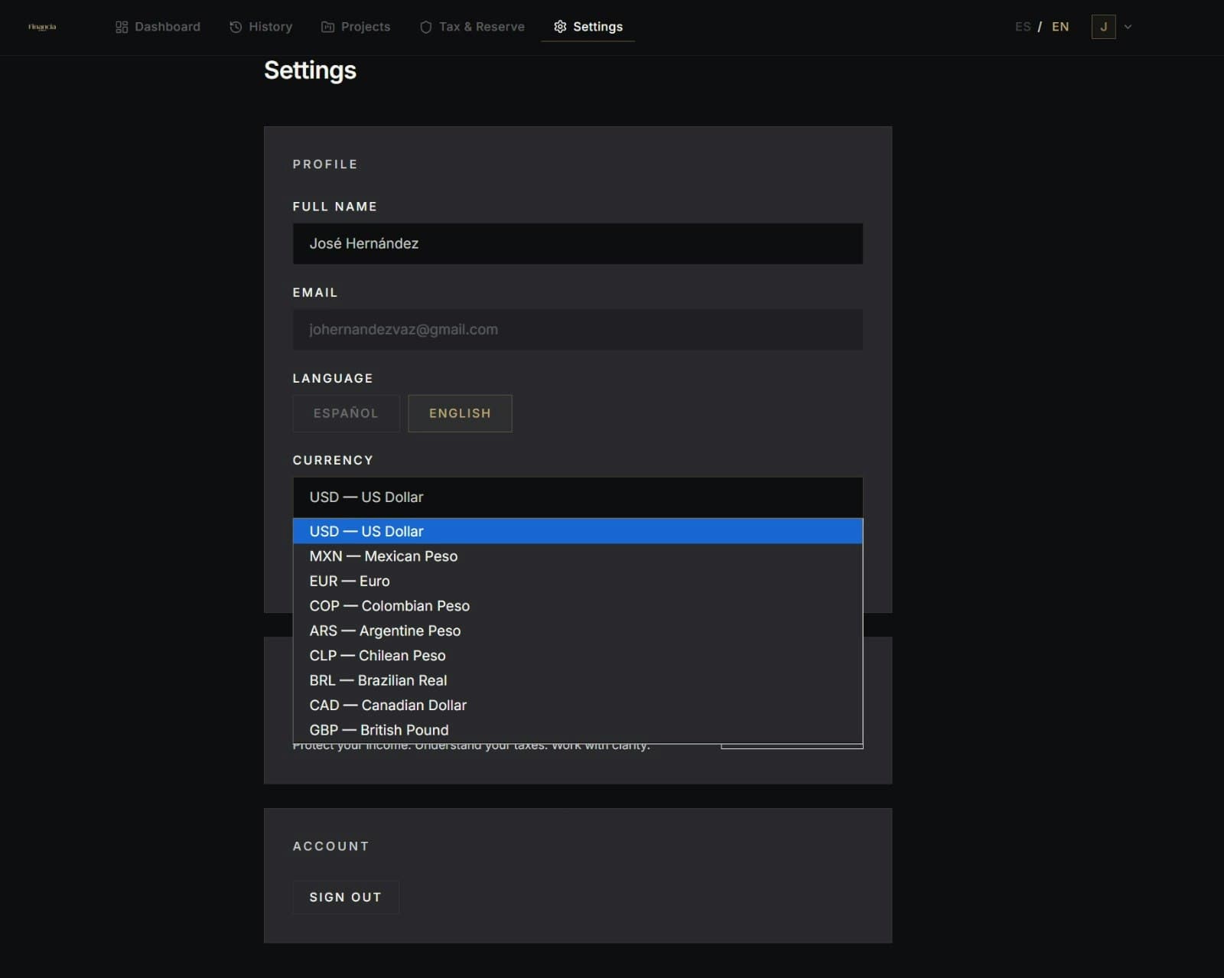Screen dimensions: 1224x978
Task: Expand the account menu chevron
Action: (1126, 27)
